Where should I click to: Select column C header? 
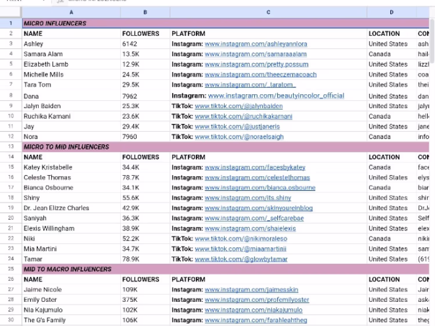pos(268,12)
